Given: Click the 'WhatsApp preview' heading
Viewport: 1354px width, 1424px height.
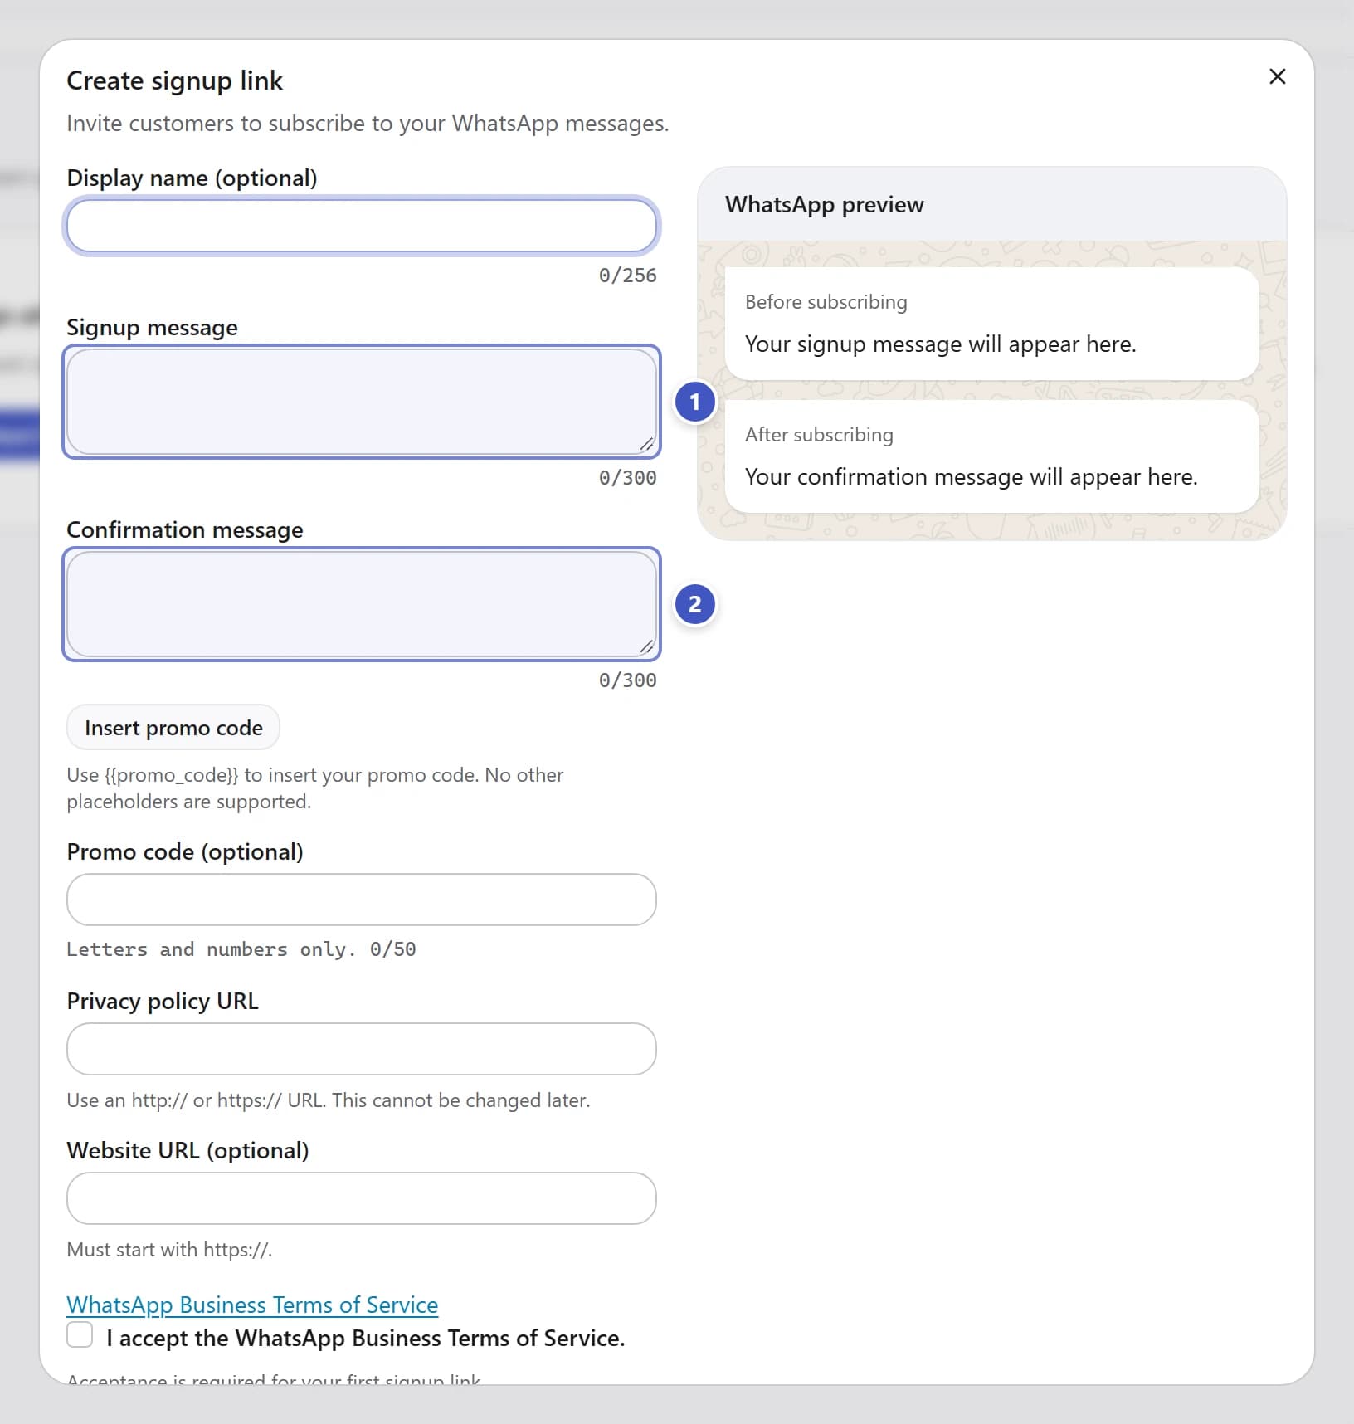Looking at the screenshot, I should point(824,205).
